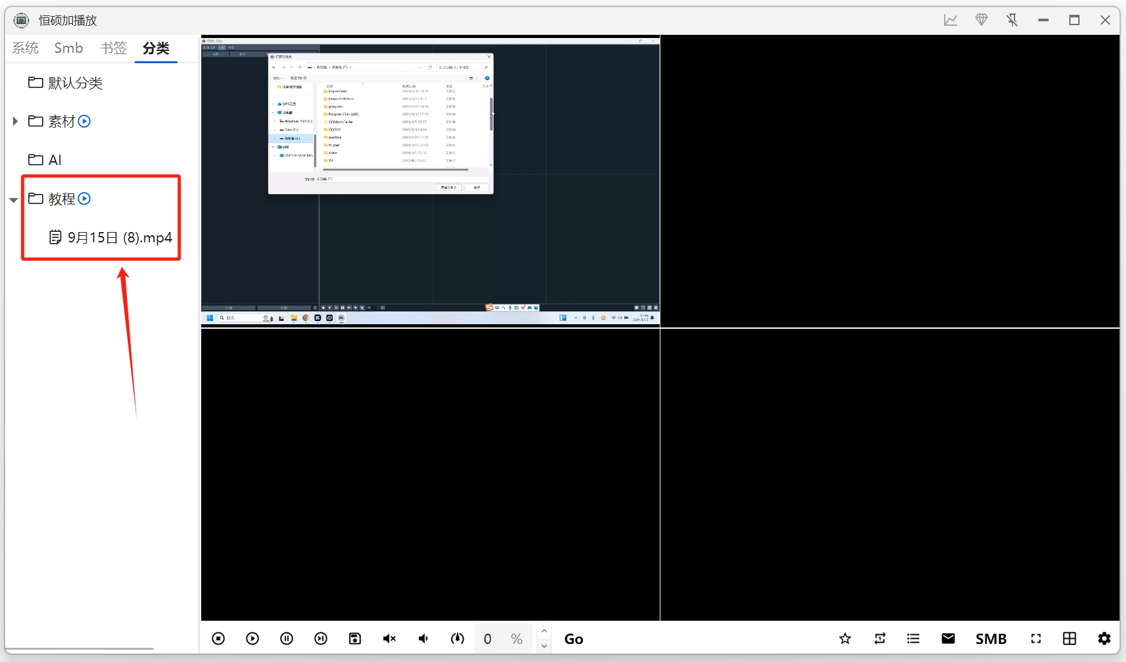Enter fullscreen with the fullscreen icon
The width and height of the screenshot is (1126, 662).
1036,639
